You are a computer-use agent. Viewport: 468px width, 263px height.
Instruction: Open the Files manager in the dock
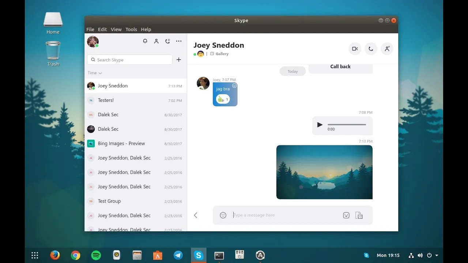pos(137,255)
